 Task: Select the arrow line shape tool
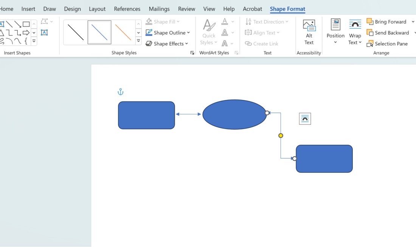(x=18, y=24)
